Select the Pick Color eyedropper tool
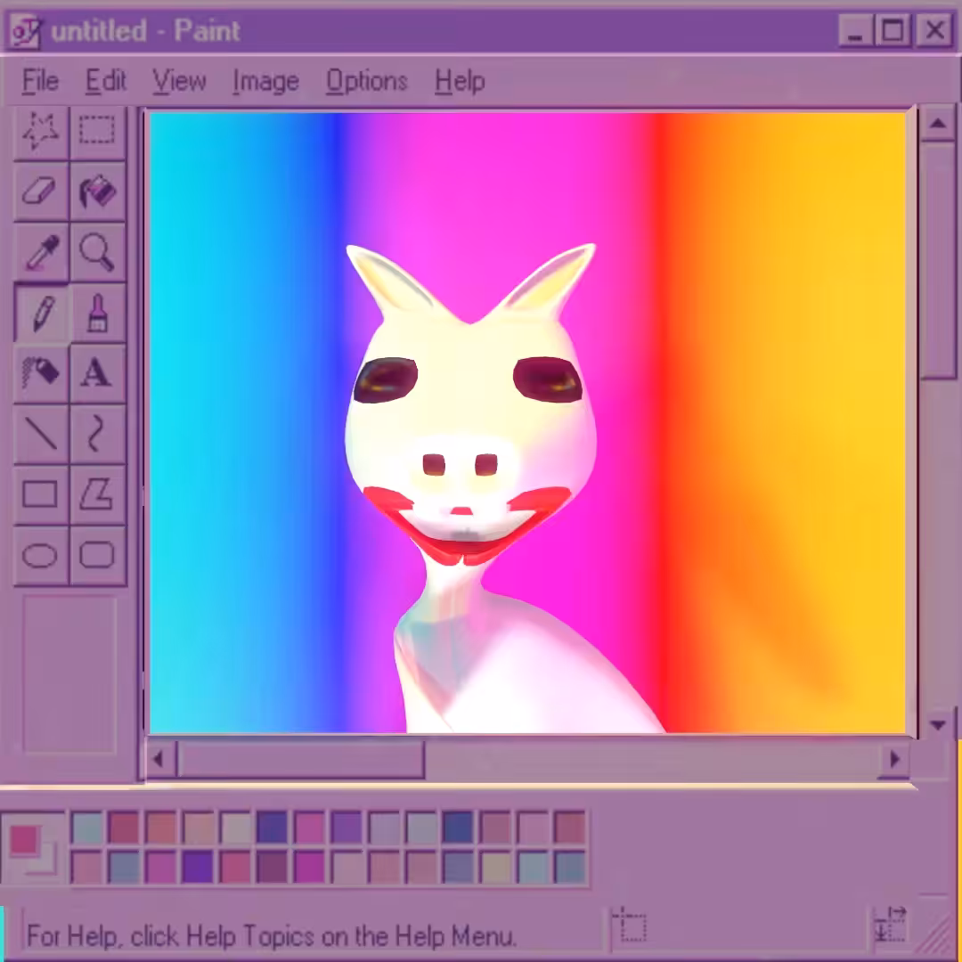 [x=41, y=251]
